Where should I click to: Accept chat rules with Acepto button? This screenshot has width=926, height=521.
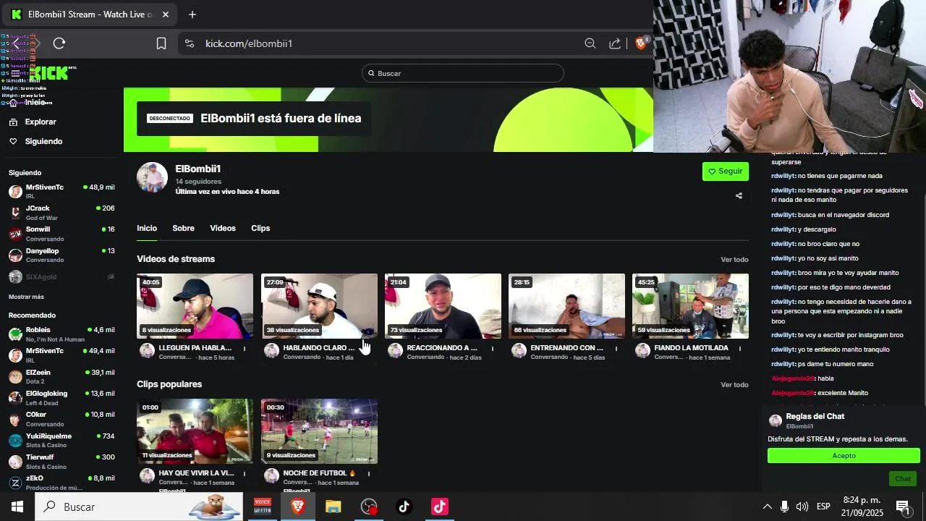pos(844,456)
